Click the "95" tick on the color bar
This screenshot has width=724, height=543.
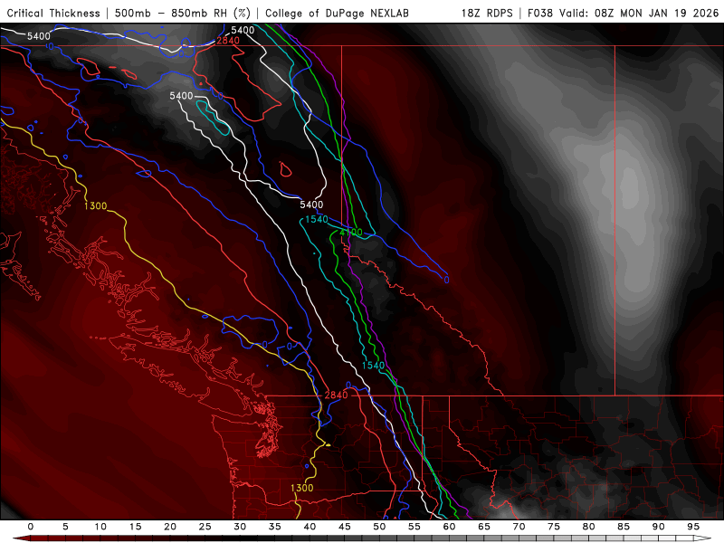pyautogui.click(x=693, y=527)
